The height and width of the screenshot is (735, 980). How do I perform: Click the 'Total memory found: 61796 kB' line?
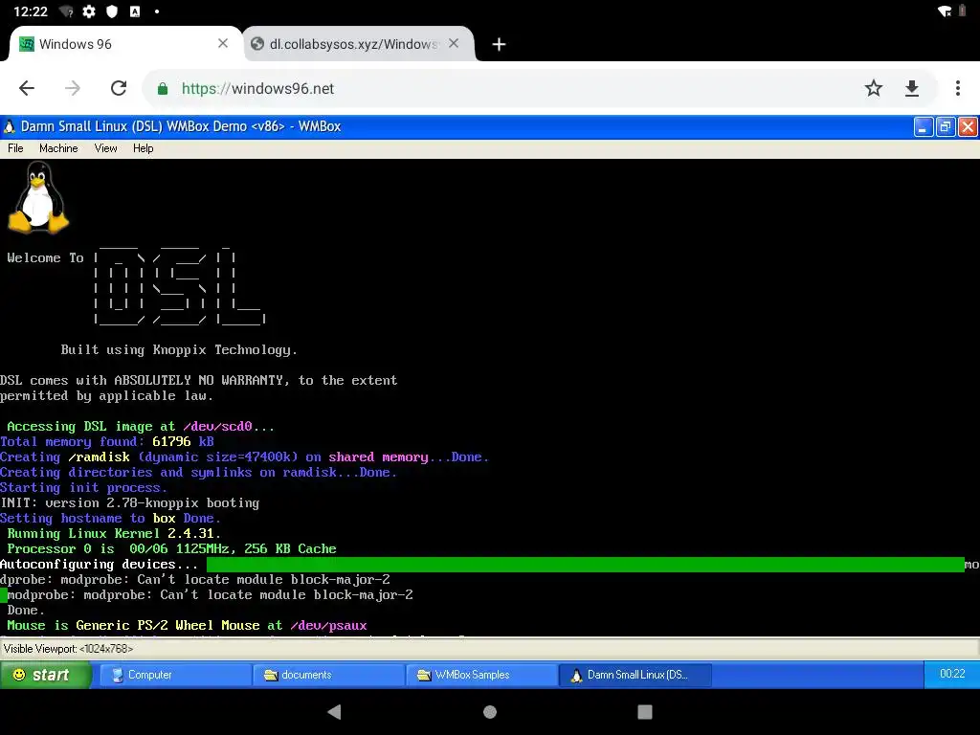pos(107,442)
